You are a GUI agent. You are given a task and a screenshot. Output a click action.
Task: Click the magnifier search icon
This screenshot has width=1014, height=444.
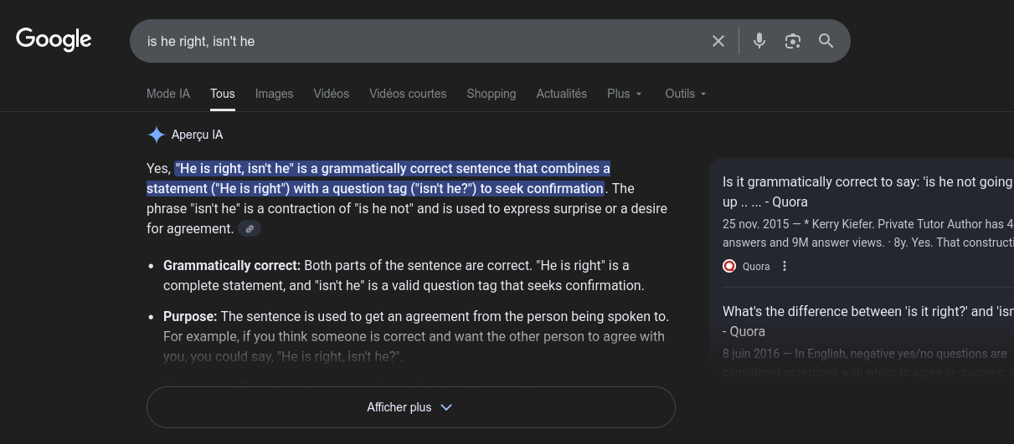(x=826, y=41)
